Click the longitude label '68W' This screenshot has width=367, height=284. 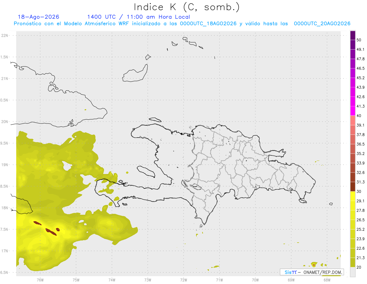pyautogui.click(x=327, y=280)
